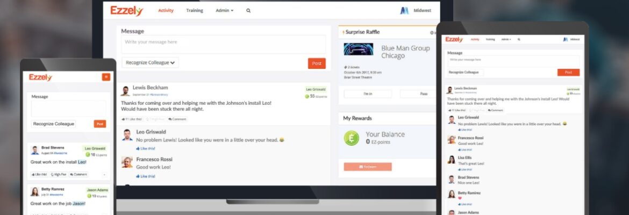Click the Redeem button under My Rewards

pyautogui.click(x=368, y=167)
